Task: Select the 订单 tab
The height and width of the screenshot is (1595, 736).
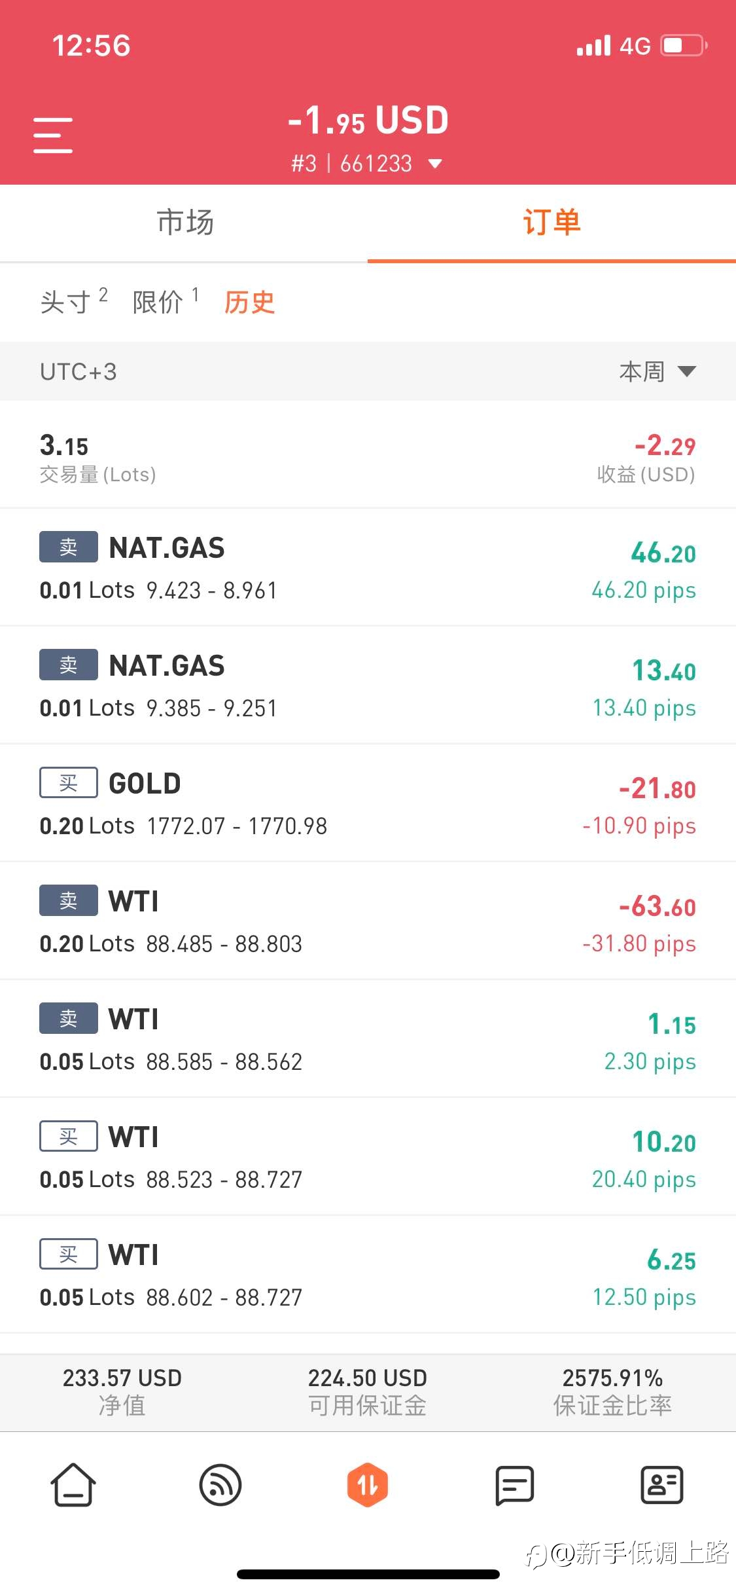Action: tap(552, 223)
